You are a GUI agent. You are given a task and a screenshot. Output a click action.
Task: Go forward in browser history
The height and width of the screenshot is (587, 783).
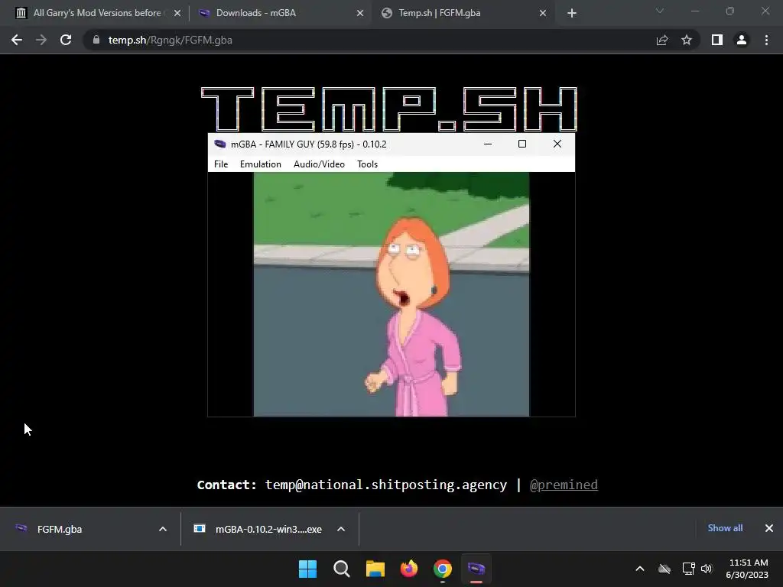click(41, 40)
